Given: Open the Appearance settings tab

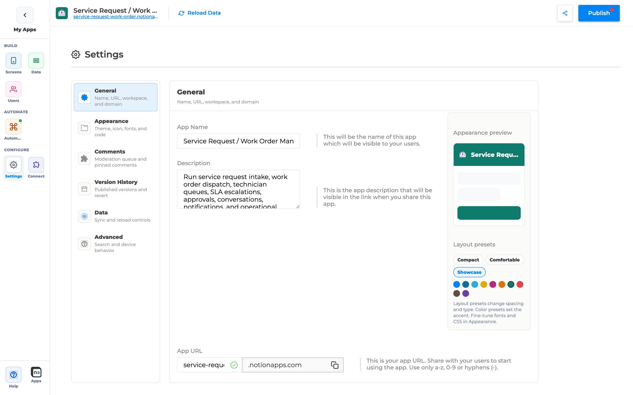Looking at the screenshot, I should (116, 128).
